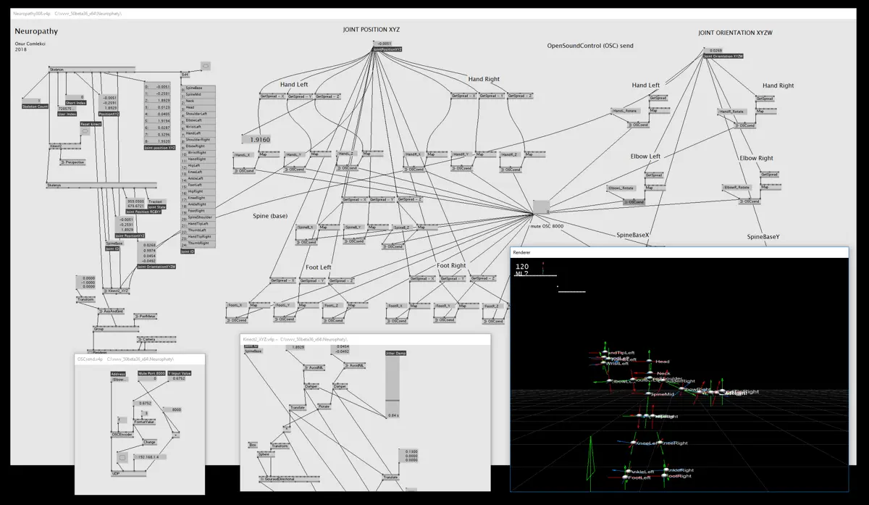Select the Kinect2_XYZ node in main patch
The image size is (869, 505).
[117, 291]
